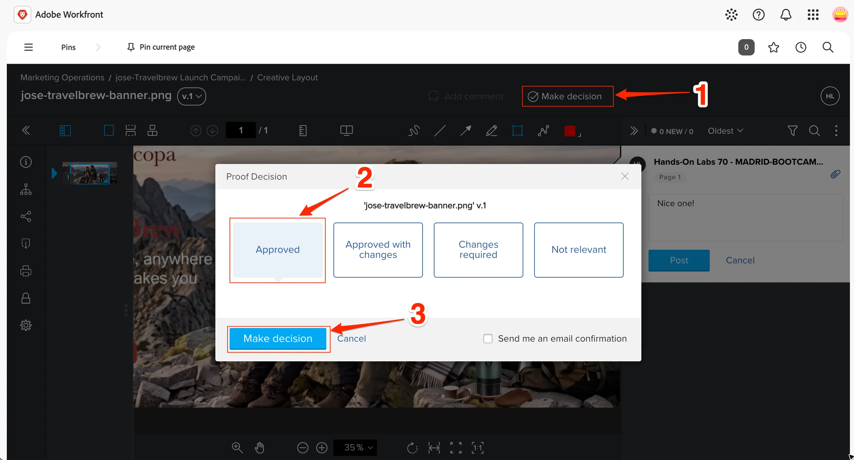
Task: Select the zoom magnifier tool
Action: pyautogui.click(x=237, y=448)
